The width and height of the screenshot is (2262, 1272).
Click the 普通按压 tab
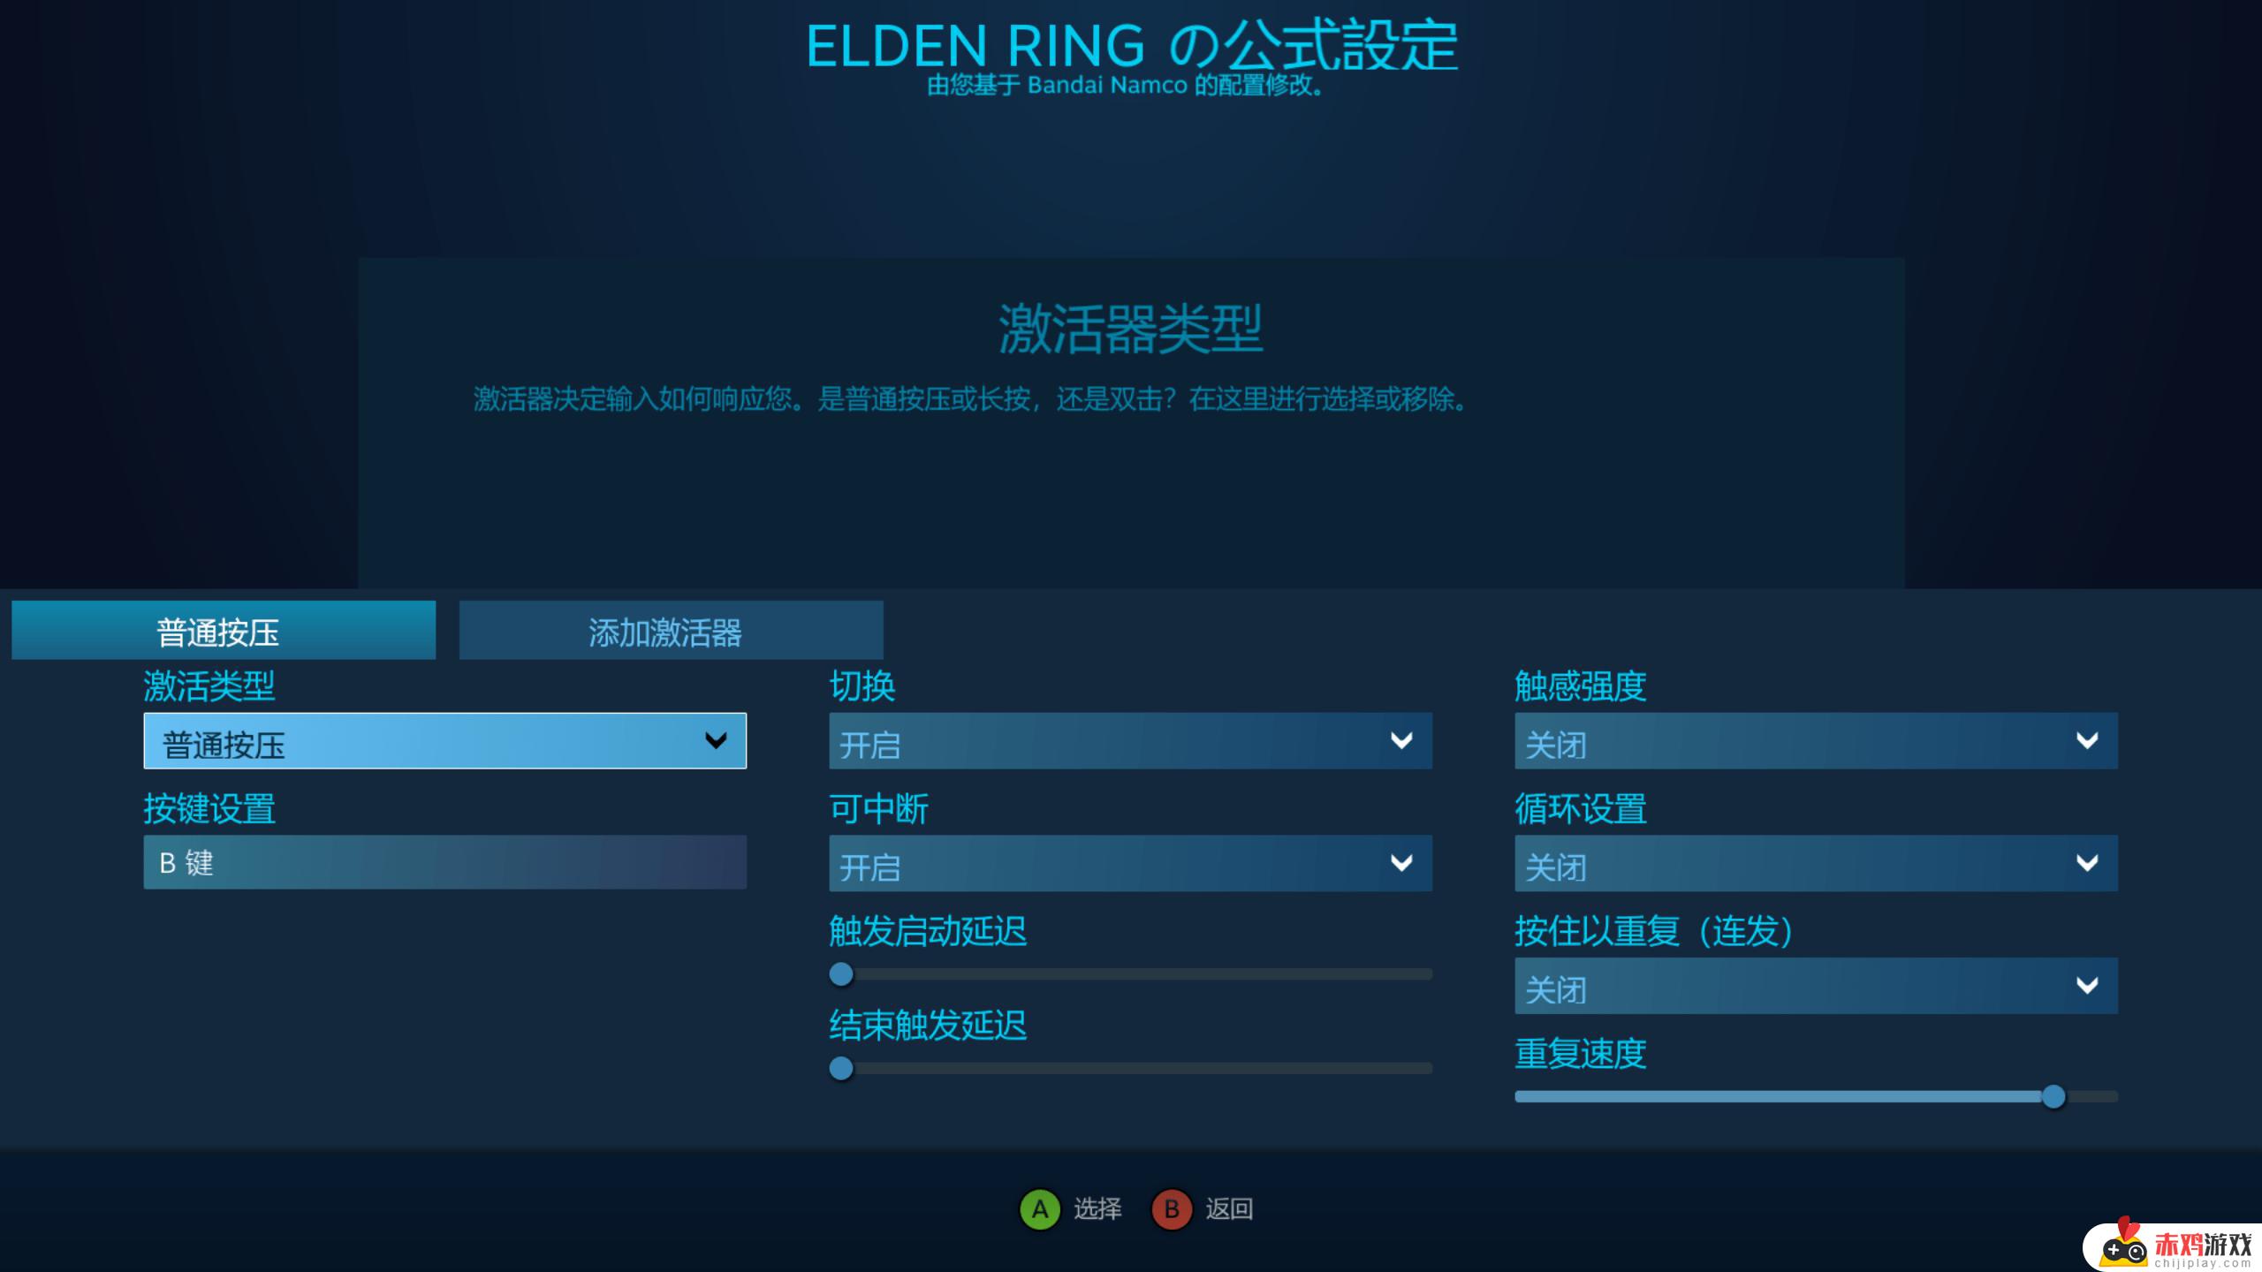222,631
